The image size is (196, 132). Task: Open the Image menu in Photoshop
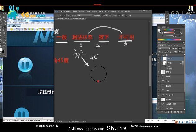75,11
